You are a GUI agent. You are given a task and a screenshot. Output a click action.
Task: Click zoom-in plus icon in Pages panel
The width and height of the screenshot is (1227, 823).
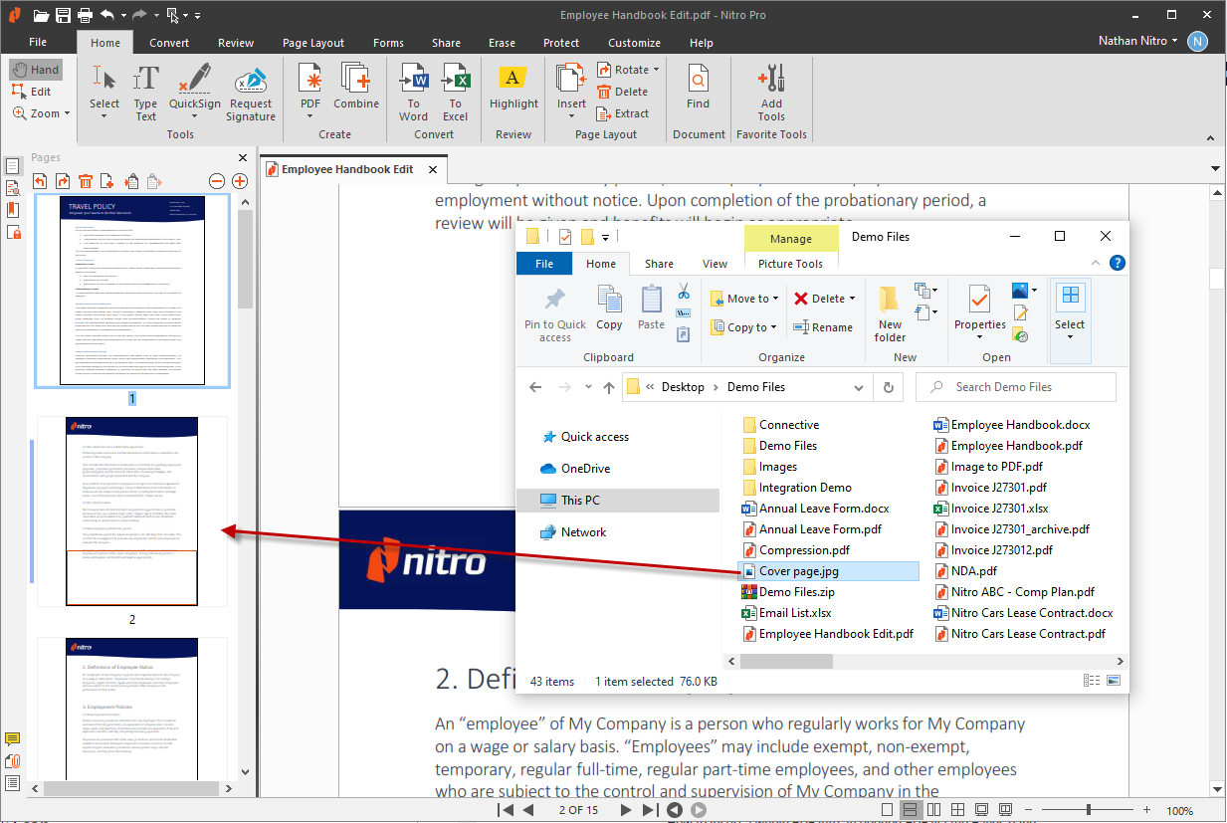(240, 180)
